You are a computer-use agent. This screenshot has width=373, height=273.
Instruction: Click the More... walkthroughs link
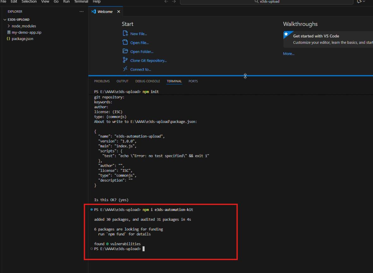(x=288, y=54)
